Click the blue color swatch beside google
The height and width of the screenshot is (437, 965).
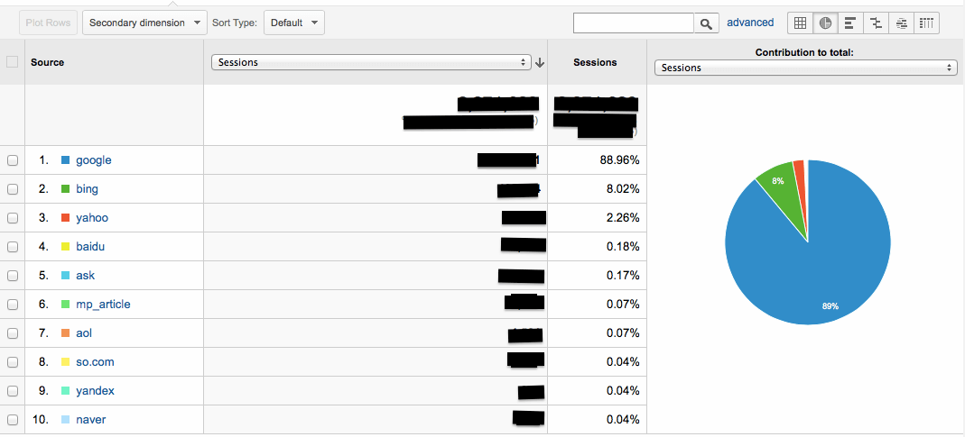pyautogui.click(x=65, y=160)
